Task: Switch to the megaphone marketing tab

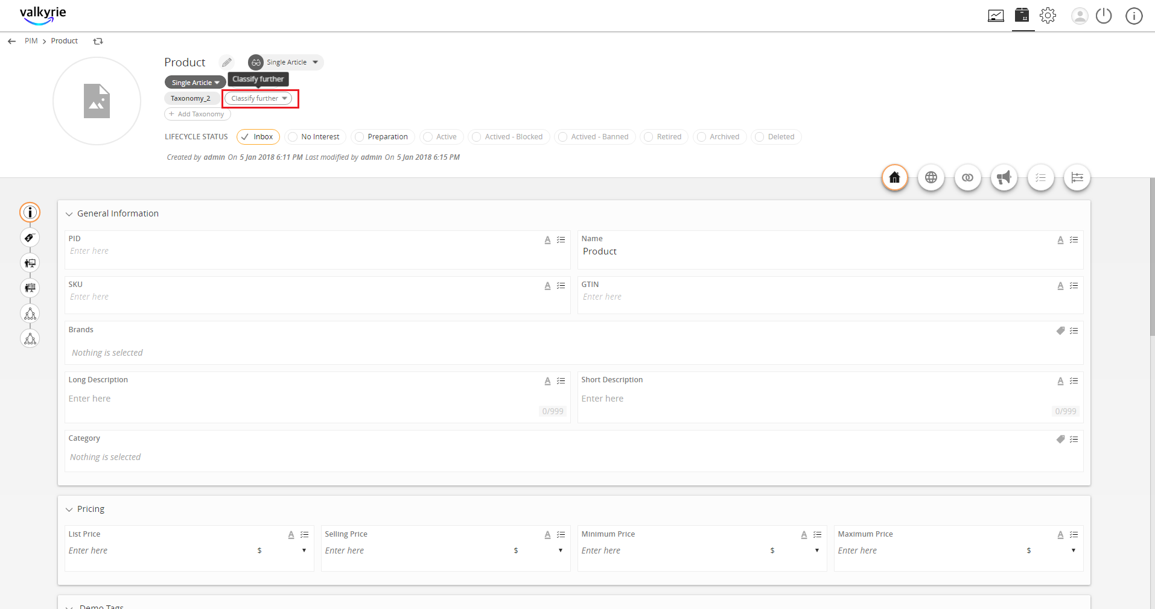Action: coord(1004,177)
